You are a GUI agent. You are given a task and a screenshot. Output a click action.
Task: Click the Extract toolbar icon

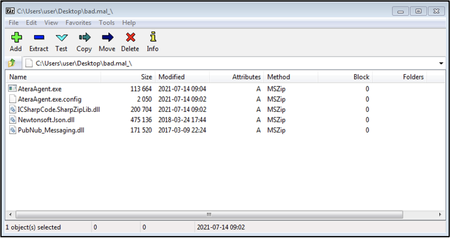point(39,37)
